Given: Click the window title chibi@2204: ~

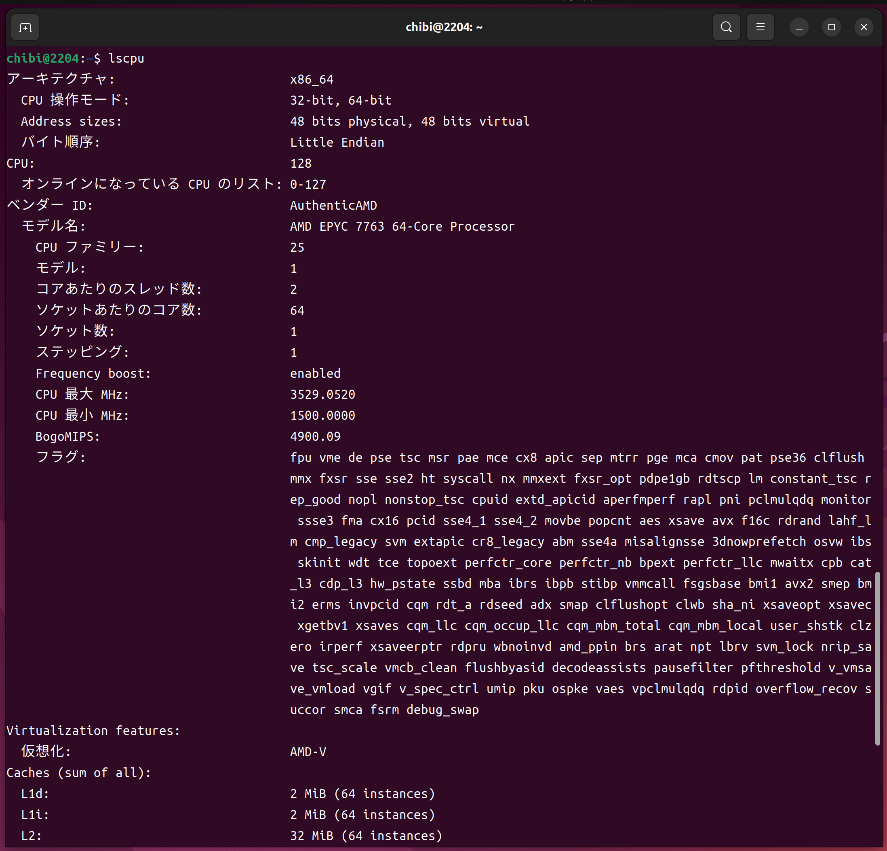Looking at the screenshot, I should 444,27.
